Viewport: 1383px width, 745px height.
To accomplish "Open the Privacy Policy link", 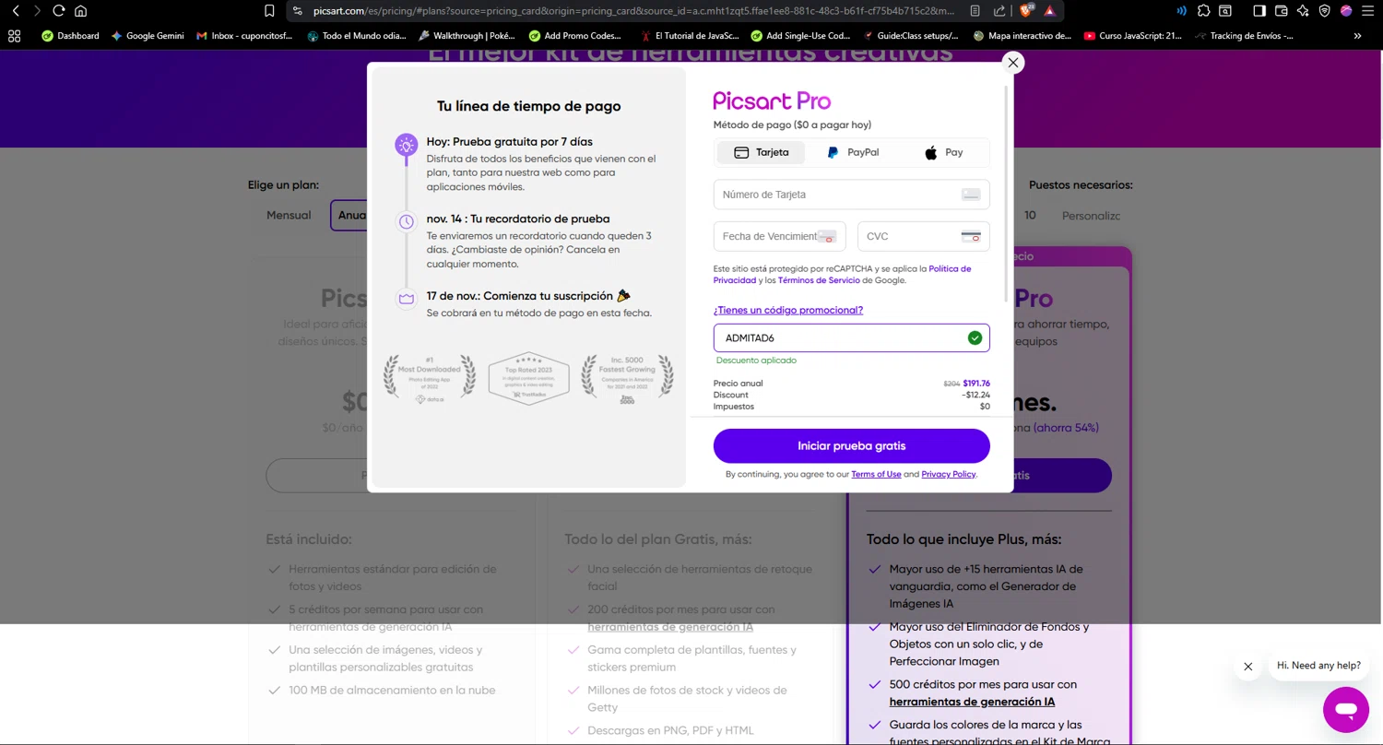I will tap(948, 474).
